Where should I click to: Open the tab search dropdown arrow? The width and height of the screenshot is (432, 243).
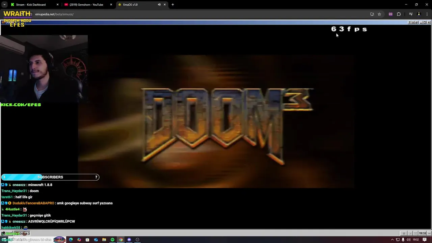click(x=4, y=5)
